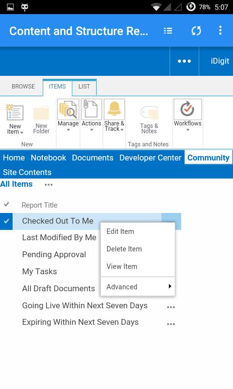Toggle the select-all checkmark beside Report Title
233x389 pixels.
coord(6,205)
